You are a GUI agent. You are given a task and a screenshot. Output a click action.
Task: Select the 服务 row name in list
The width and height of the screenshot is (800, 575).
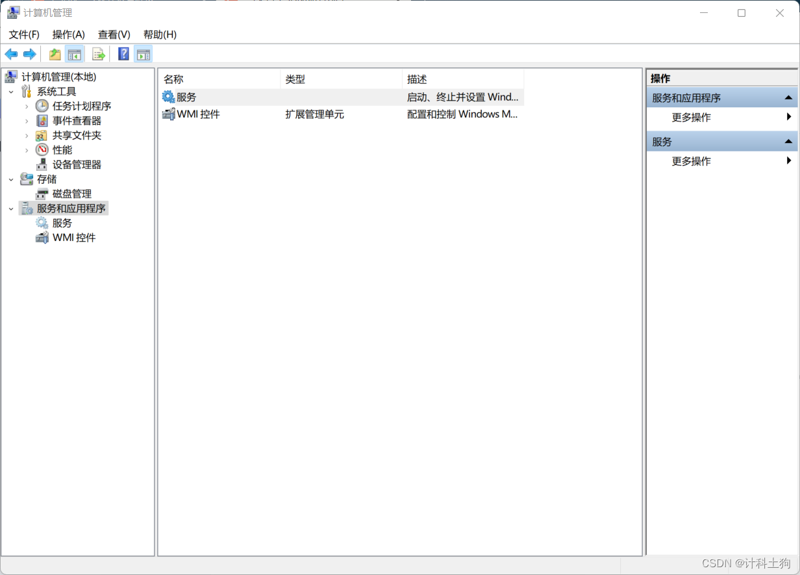point(186,97)
